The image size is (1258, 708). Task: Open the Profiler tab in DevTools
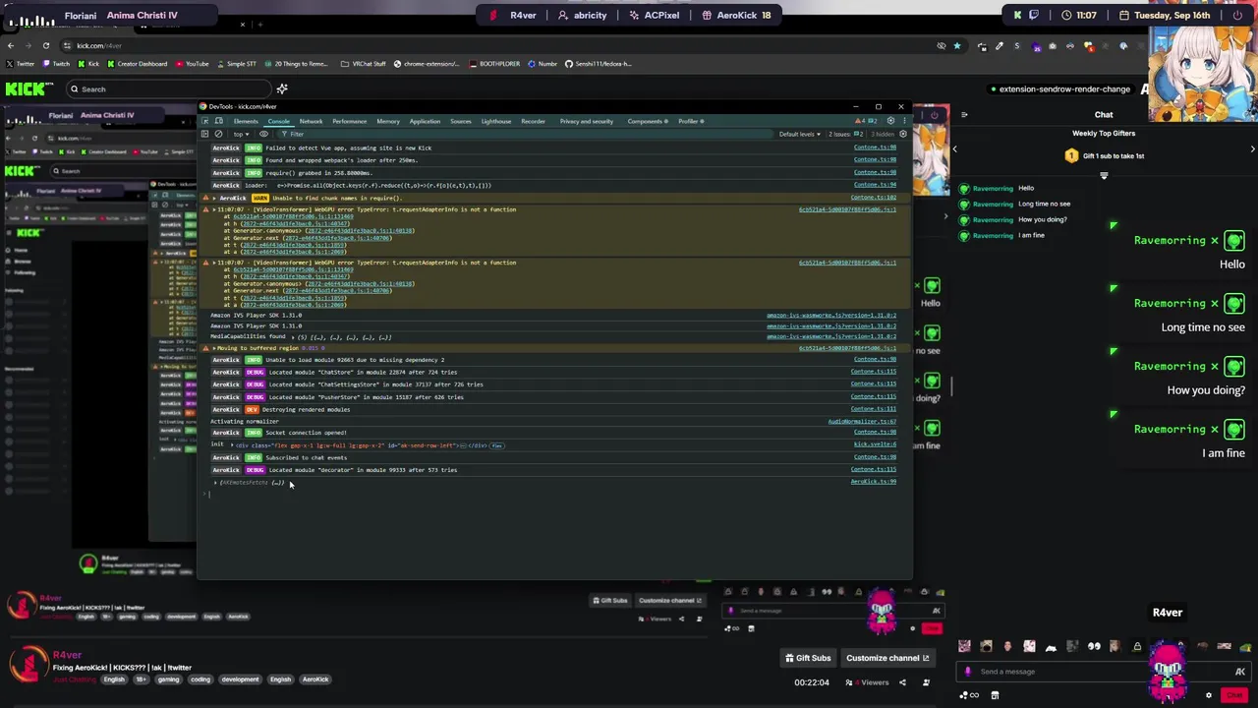pyautogui.click(x=690, y=121)
